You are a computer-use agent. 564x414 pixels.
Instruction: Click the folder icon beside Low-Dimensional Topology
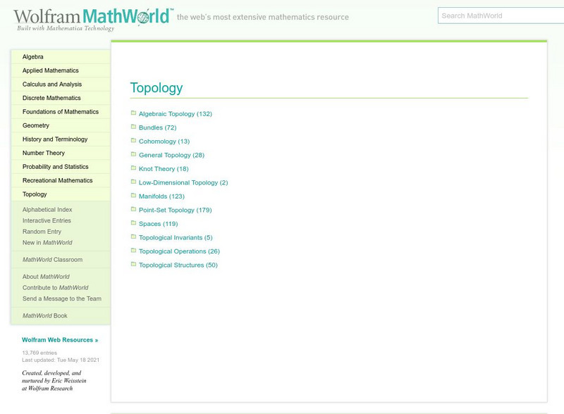point(133,182)
